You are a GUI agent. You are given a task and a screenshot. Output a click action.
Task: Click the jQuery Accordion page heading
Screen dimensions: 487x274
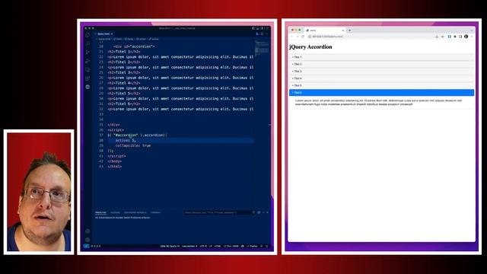pos(310,47)
